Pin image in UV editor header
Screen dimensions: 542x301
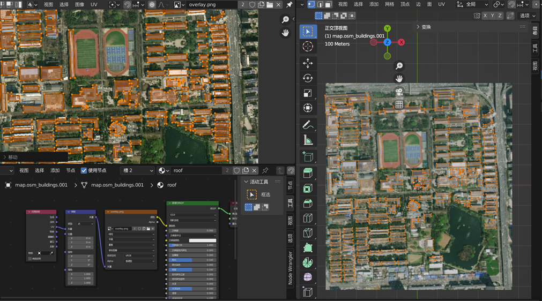point(289,4)
